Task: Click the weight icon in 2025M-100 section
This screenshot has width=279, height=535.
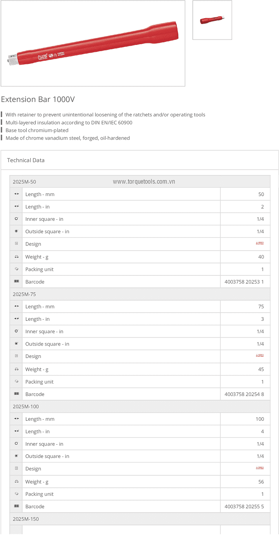Action: 16,482
